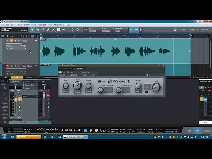Click the Copy button in Mixverb
Image resolution: width=212 pixels, height=159 pixels.
[x=84, y=75]
